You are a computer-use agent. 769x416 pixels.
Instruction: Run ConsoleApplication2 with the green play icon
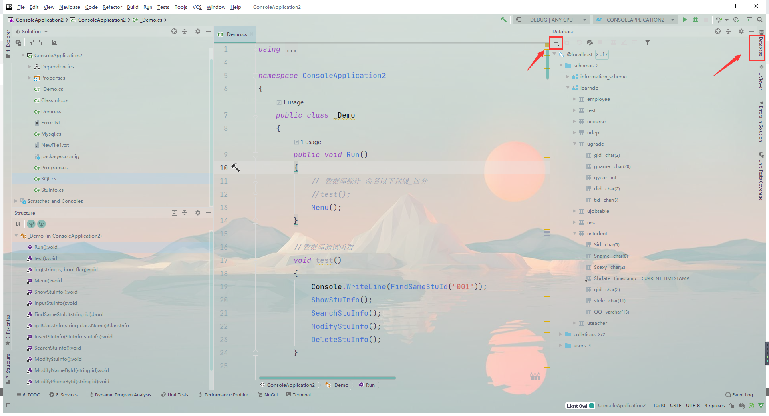[685, 20]
